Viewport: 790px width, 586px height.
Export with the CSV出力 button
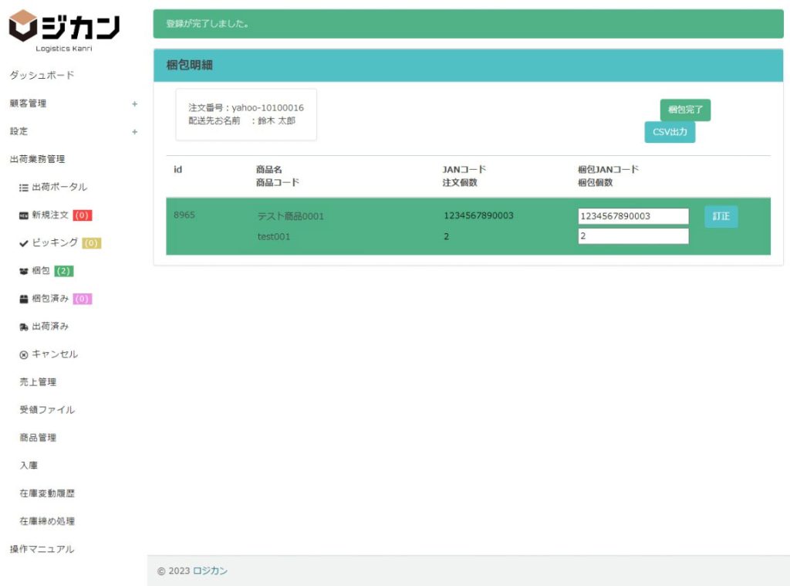pyautogui.click(x=670, y=132)
